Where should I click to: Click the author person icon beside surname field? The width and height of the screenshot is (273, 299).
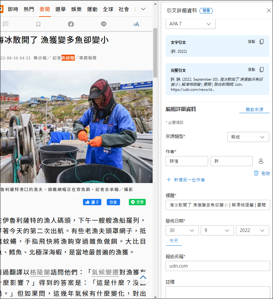(261, 161)
